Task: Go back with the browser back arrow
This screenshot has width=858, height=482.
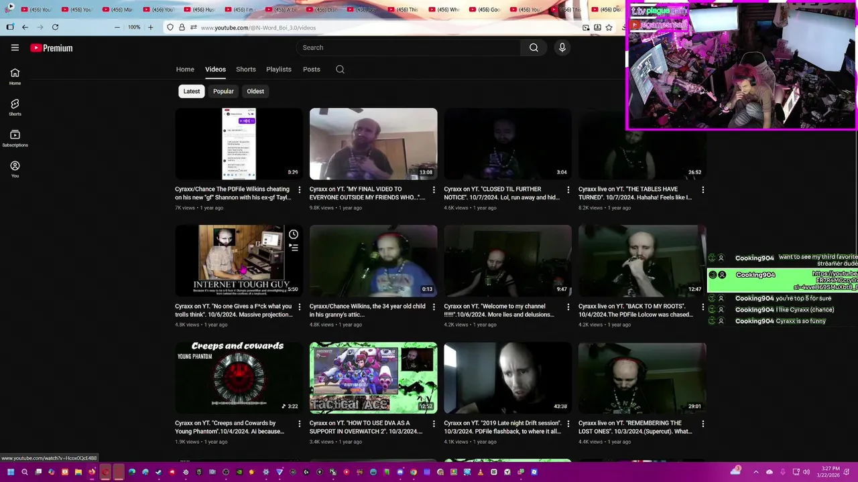Action: click(x=25, y=27)
